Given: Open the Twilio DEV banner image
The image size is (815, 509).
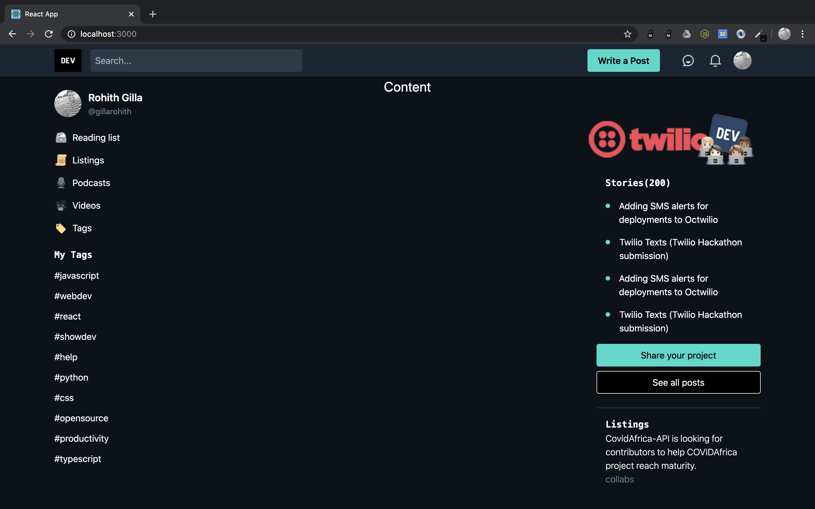Looking at the screenshot, I should click(671, 140).
